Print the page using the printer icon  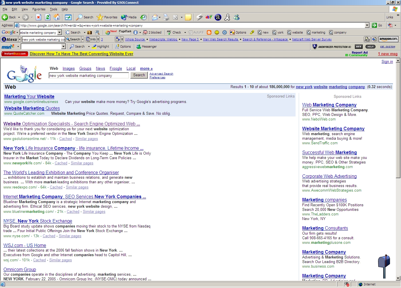(x=166, y=17)
